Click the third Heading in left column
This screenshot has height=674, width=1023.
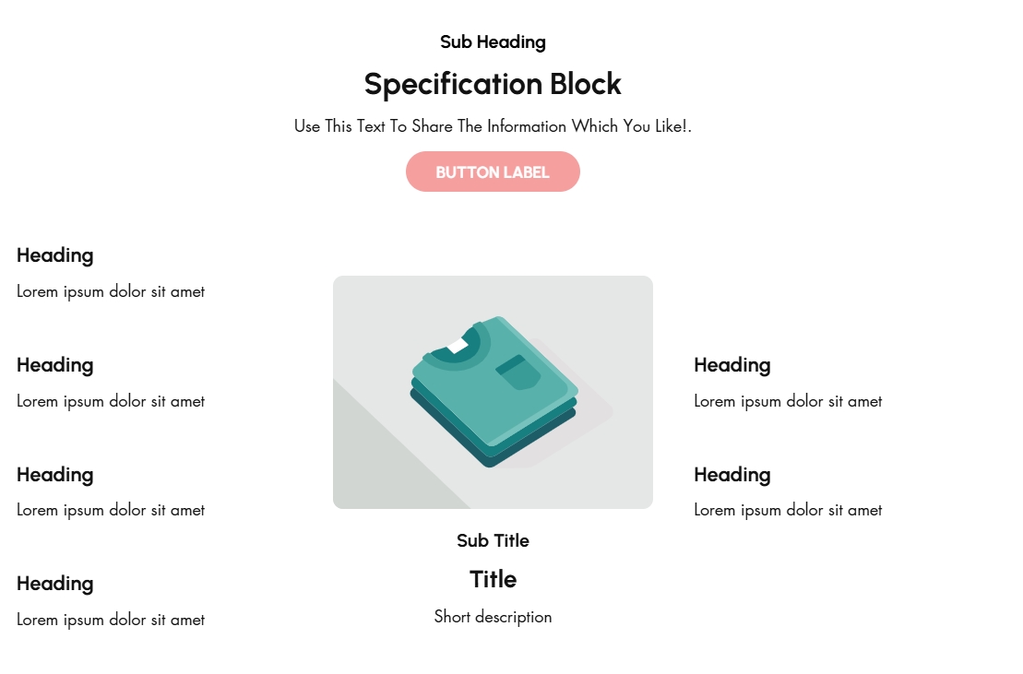coord(55,475)
